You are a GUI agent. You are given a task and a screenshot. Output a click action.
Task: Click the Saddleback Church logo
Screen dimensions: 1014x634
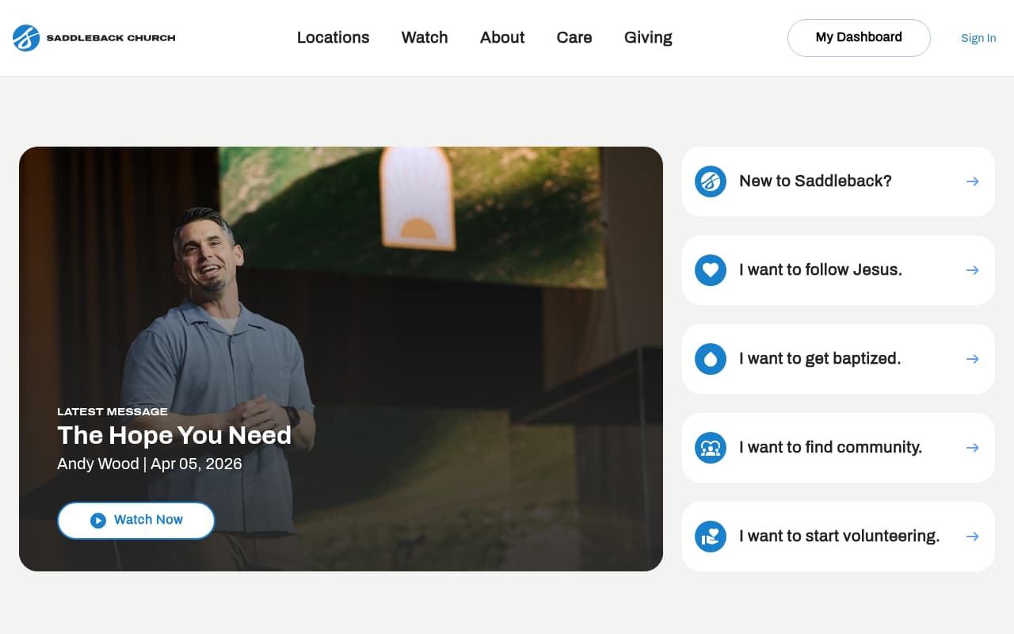[93, 37]
